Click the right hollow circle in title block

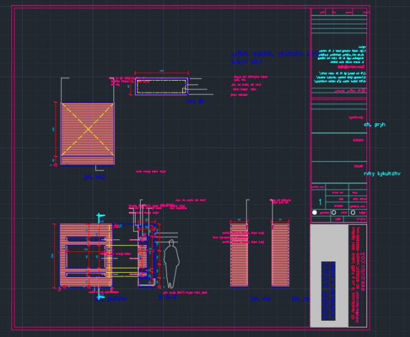tap(351, 213)
